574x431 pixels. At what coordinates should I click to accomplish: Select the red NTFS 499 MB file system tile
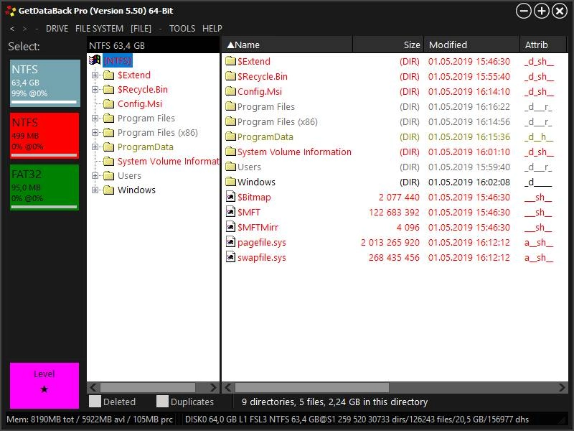pos(44,136)
